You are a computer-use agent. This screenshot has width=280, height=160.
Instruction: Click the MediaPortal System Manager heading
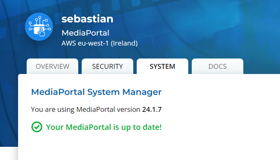point(96,92)
